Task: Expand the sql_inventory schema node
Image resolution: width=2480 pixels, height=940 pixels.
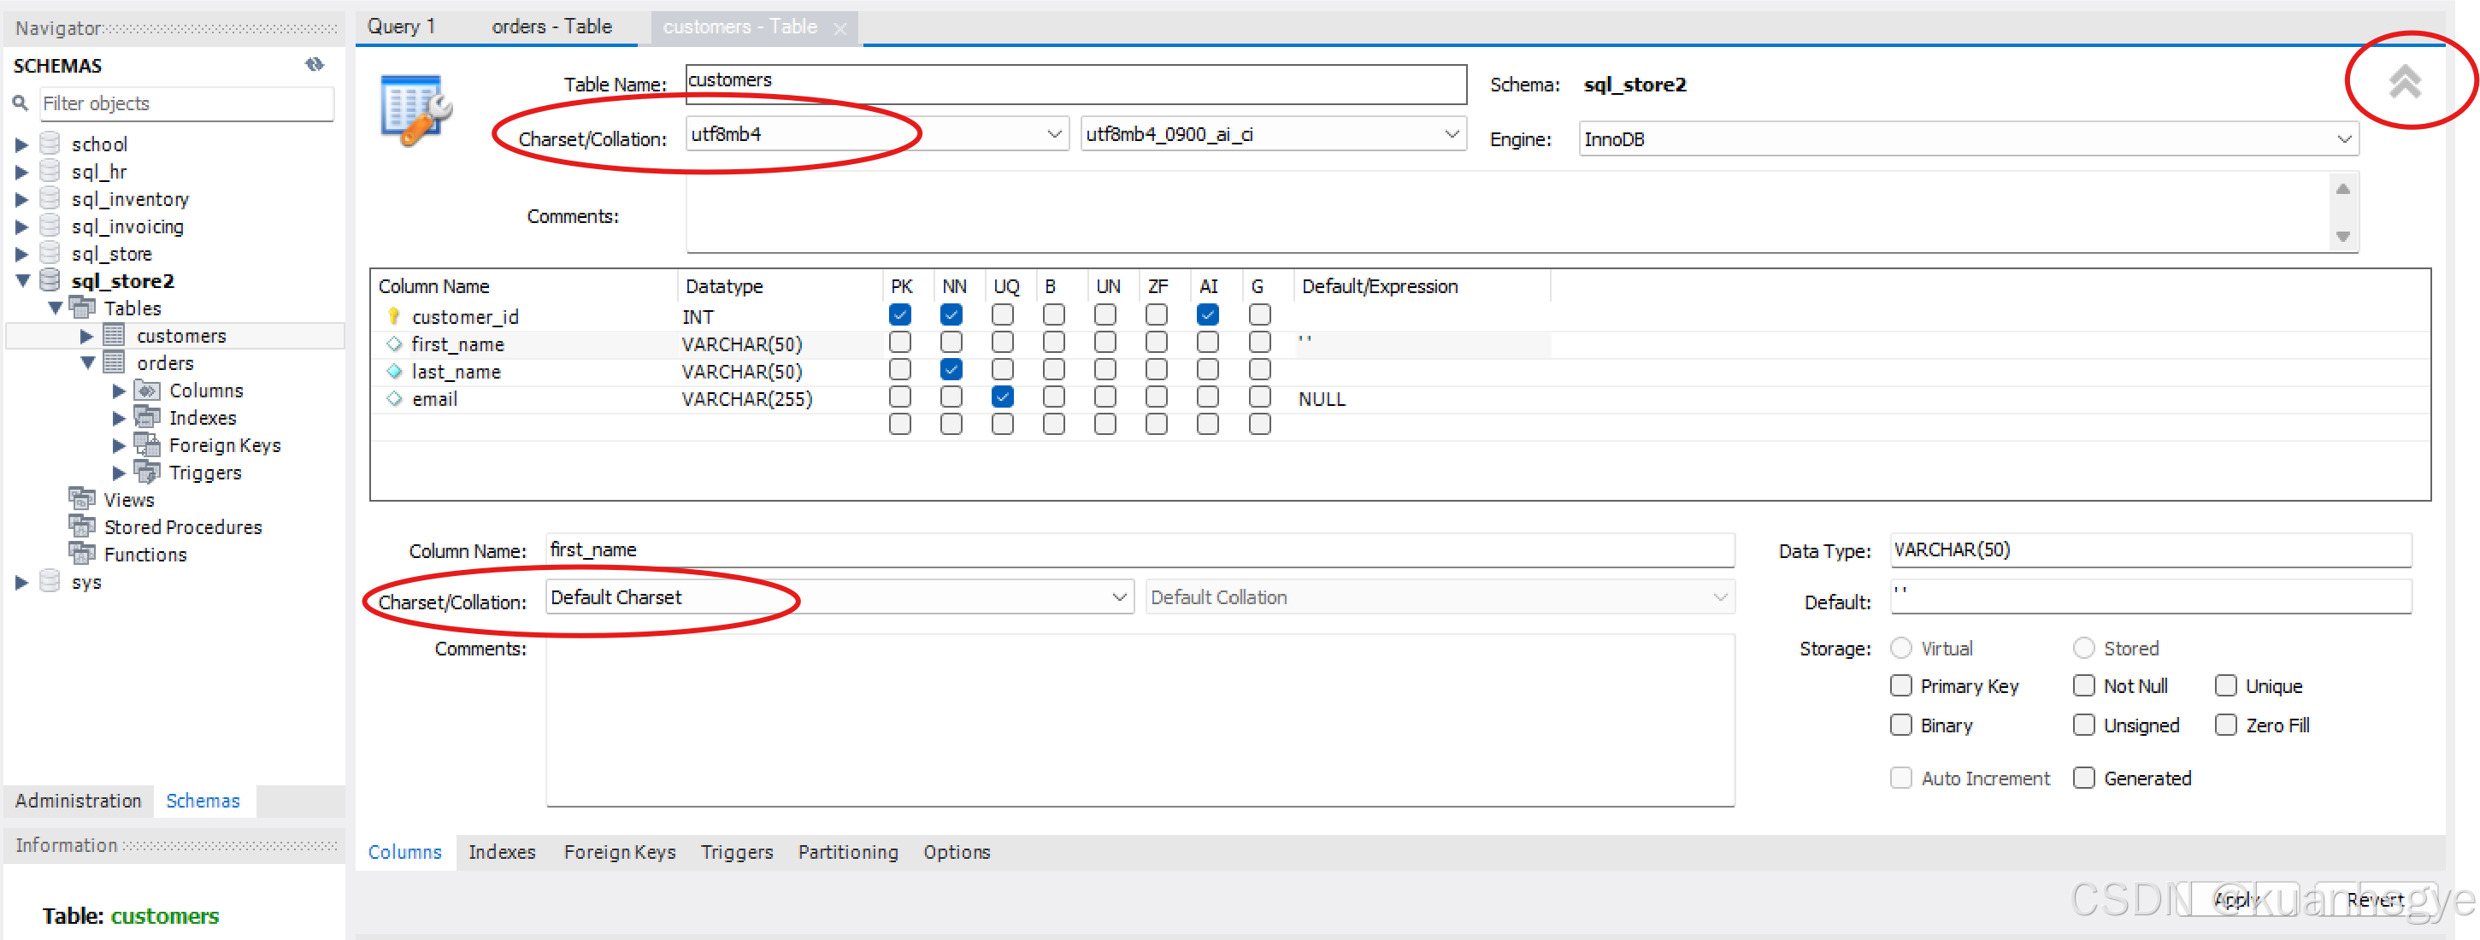Action: (x=21, y=199)
